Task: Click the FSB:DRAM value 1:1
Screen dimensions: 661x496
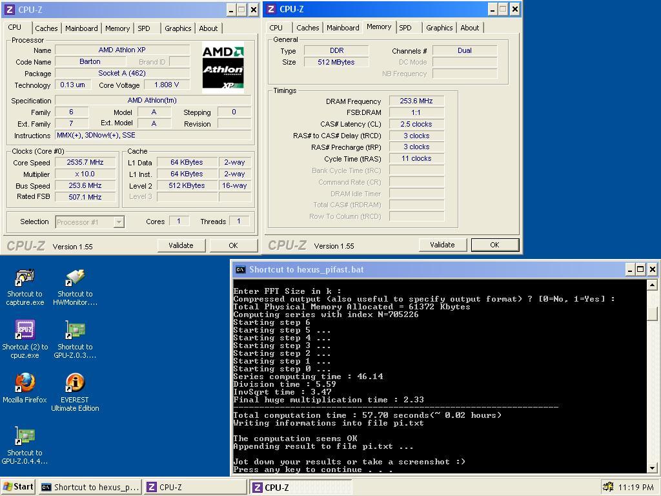Action: [x=416, y=112]
